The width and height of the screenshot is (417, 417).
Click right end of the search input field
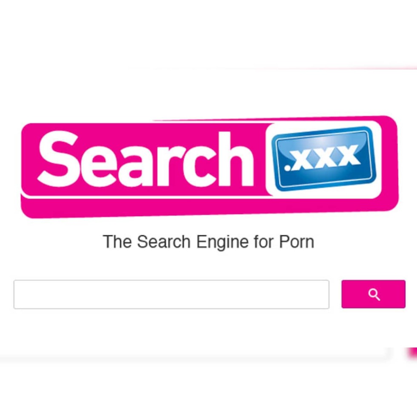(325, 294)
